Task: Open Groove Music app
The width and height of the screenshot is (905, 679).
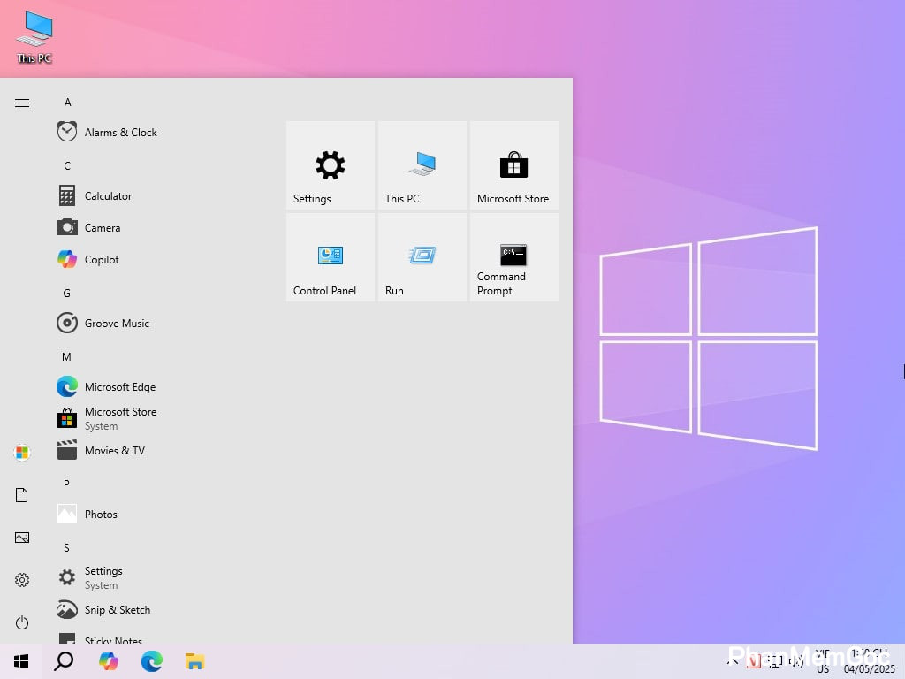Action: click(117, 324)
